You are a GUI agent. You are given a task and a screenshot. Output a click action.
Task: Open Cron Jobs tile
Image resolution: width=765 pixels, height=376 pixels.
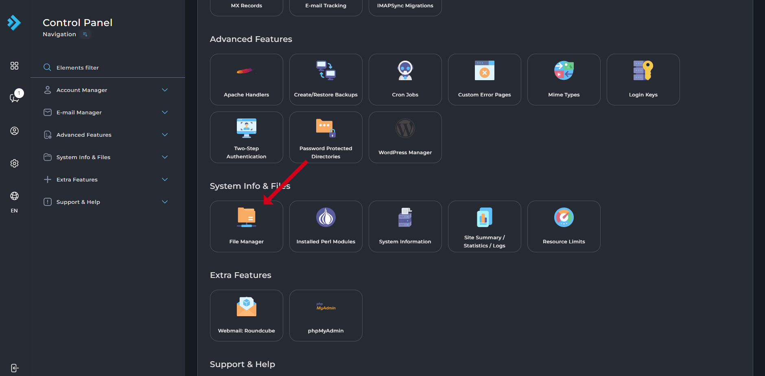tap(405, 80)
